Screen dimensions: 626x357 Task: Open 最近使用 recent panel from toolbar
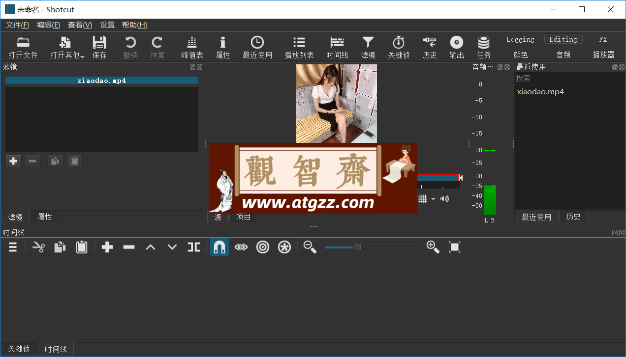point(257,48)
